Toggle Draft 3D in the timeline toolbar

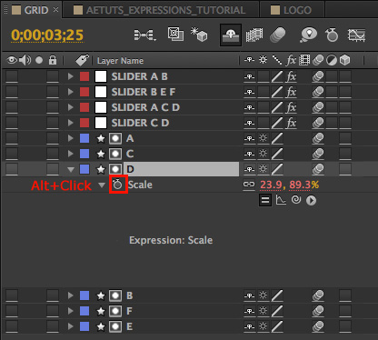(x=175, y=34)
